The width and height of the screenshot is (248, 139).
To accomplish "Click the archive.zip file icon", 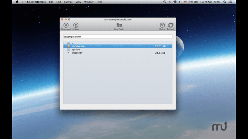I will coord(68,46).
